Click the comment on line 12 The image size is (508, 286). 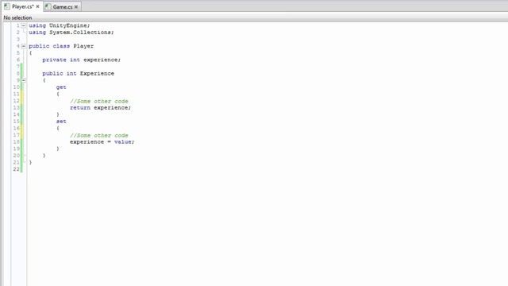point(99,101)
